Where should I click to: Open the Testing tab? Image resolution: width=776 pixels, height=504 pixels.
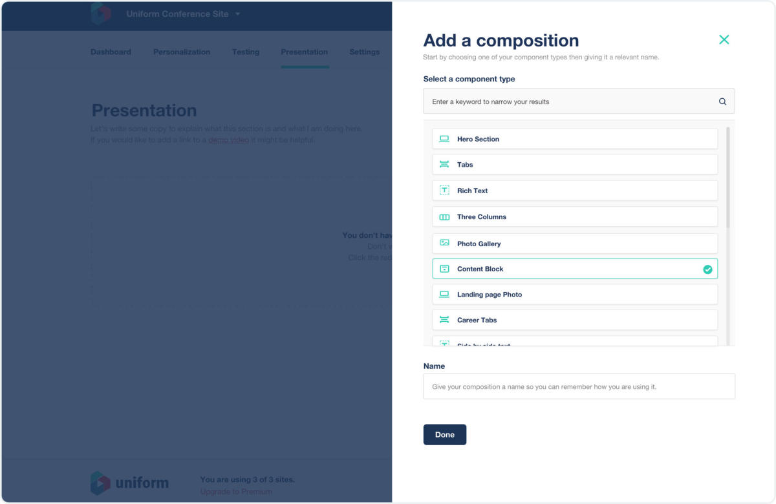246,52
